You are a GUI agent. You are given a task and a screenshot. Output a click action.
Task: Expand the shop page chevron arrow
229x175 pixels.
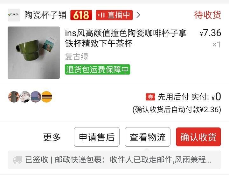[x=138, y=15]
